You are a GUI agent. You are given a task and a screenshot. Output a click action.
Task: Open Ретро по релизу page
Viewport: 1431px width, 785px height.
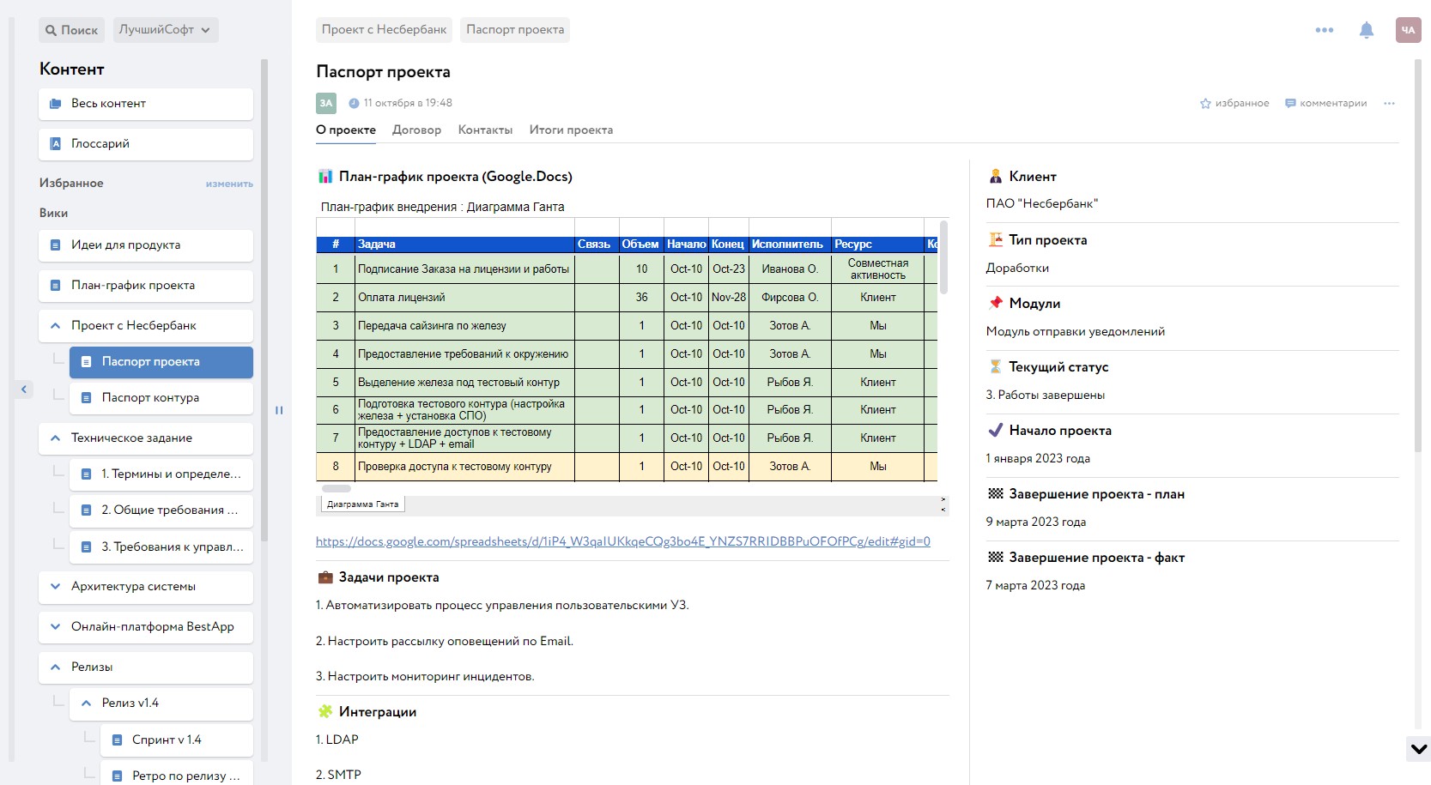[x=177, y=775]
